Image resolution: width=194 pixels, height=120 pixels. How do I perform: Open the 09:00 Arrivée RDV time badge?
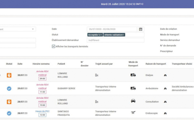tap(42, 79)
